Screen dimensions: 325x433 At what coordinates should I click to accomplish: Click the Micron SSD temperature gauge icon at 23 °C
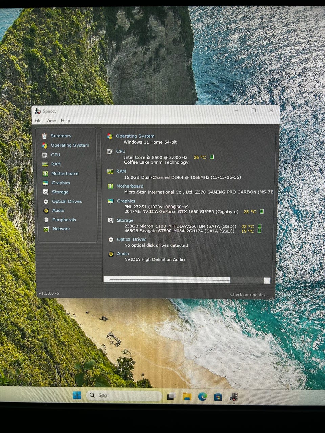(260, 226)
